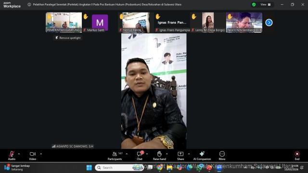Open File Explorer from taskbar

tap(169, 168)
